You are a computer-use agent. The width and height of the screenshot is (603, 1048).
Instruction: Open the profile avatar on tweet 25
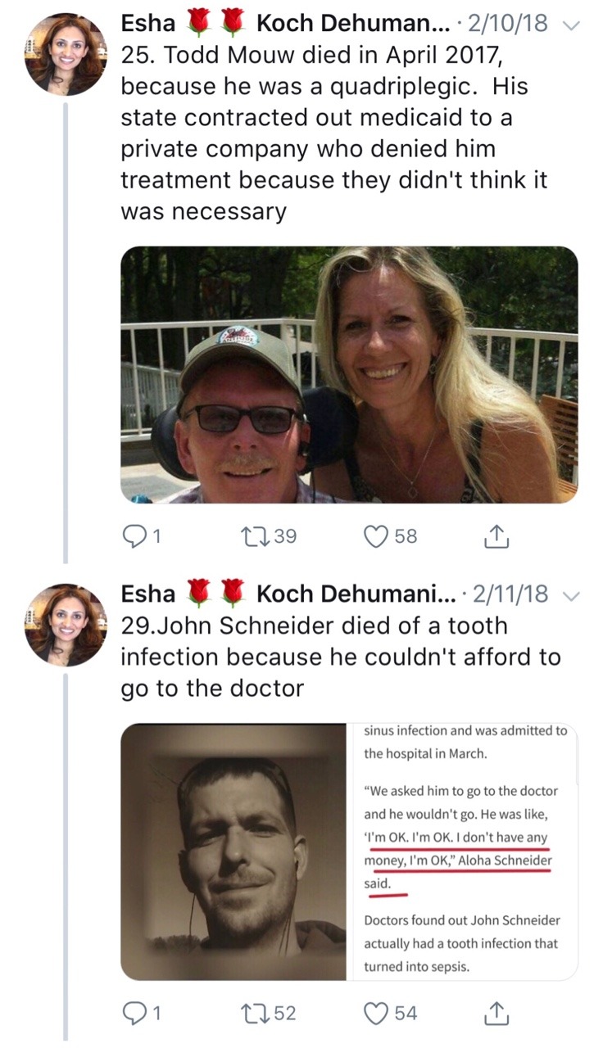pyautogui.click(x=66, y=54)
